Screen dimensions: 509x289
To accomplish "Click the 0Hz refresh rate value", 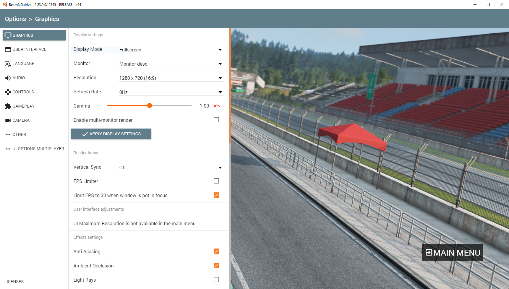I will tap(124, 92).
